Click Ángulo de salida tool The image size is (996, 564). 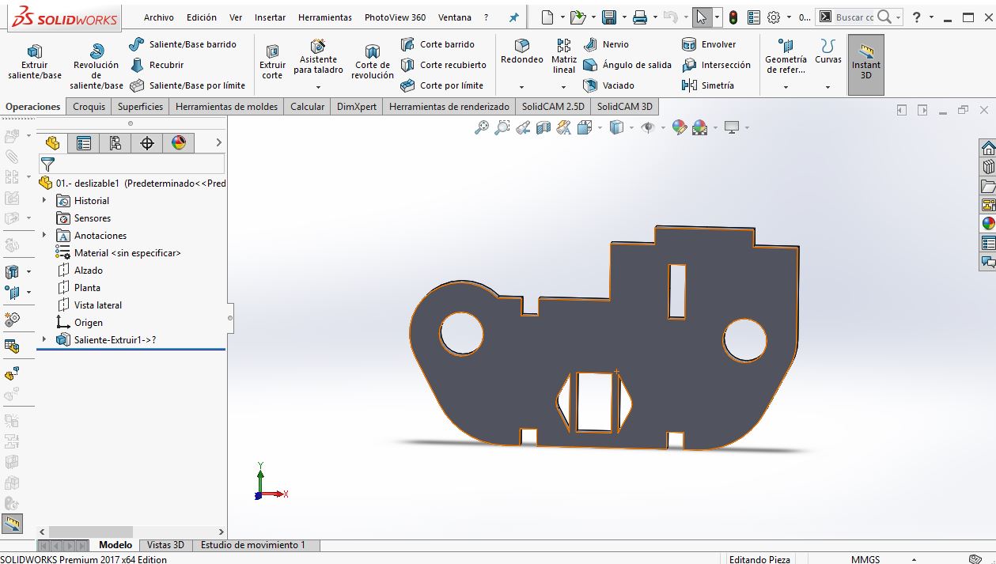627,65
